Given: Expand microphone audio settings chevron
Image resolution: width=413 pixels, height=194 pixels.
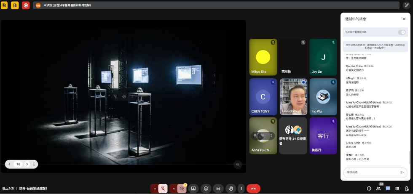Looking at the screenshot, I should tap(154, 189).
